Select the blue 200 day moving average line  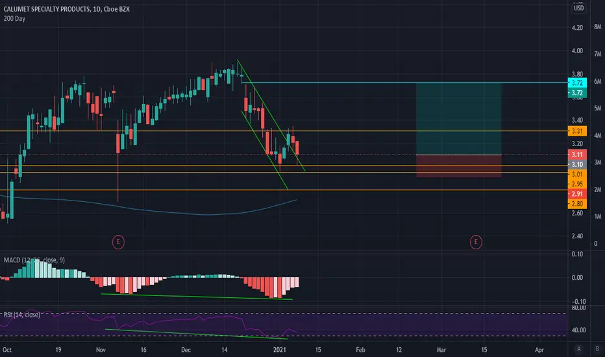click(149, 211)
